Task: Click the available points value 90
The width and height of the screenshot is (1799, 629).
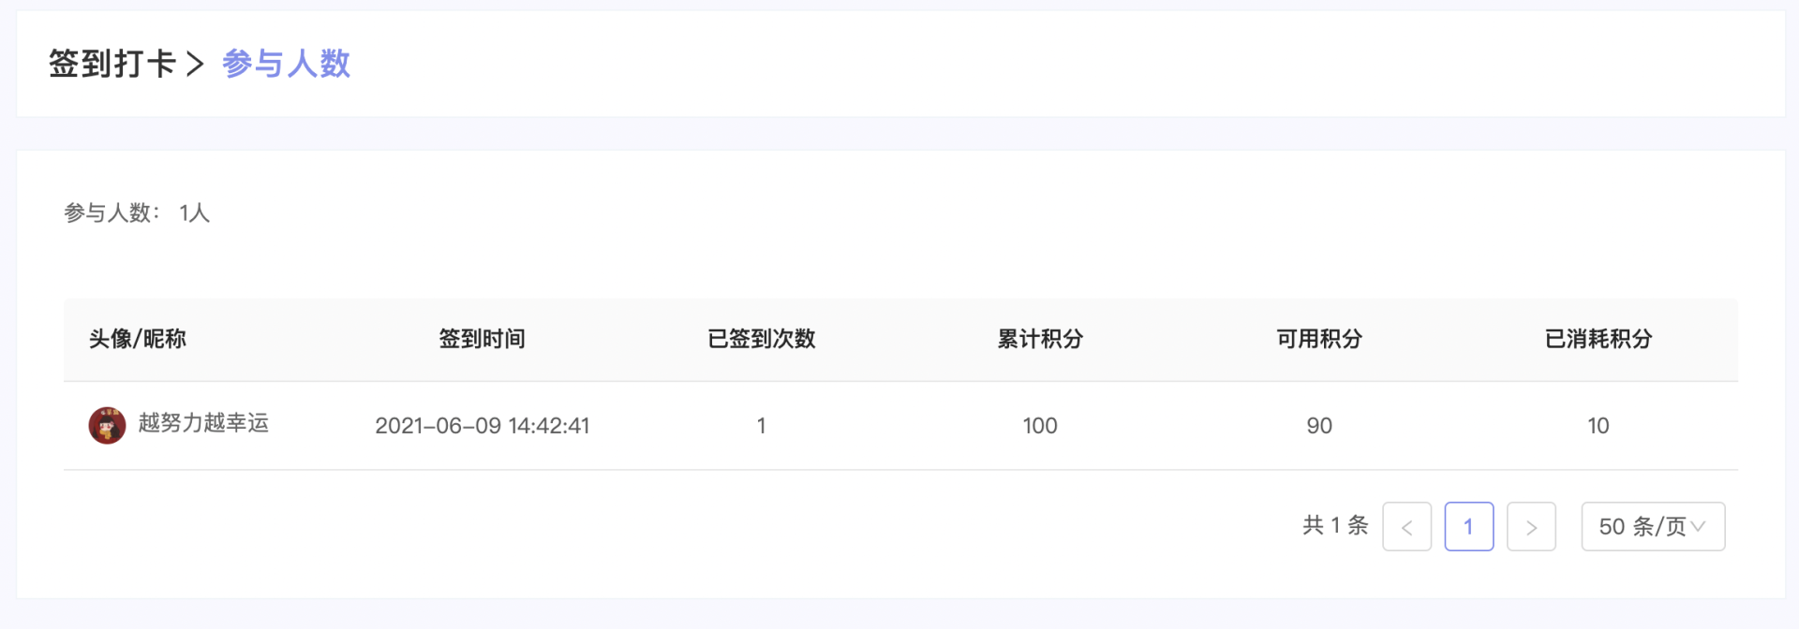Action: 1319,426
